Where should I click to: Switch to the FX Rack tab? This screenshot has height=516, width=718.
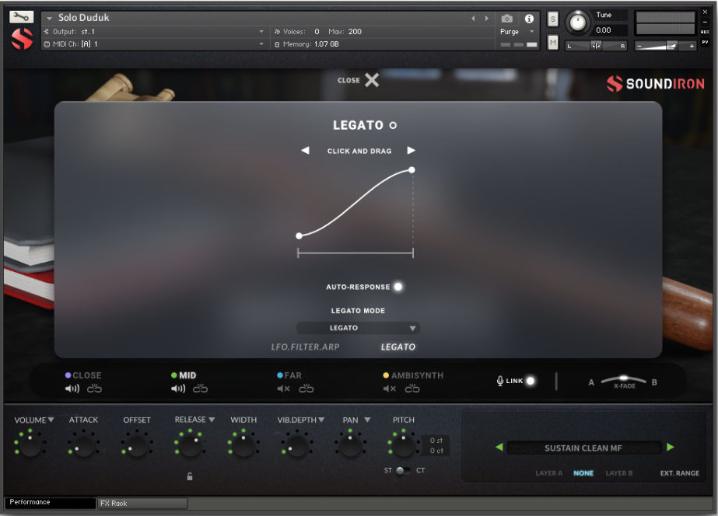point(142,504)
